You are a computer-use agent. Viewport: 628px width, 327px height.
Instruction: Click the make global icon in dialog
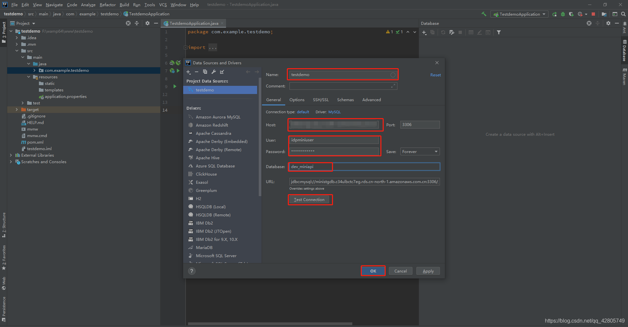click(x=222, y=72)
